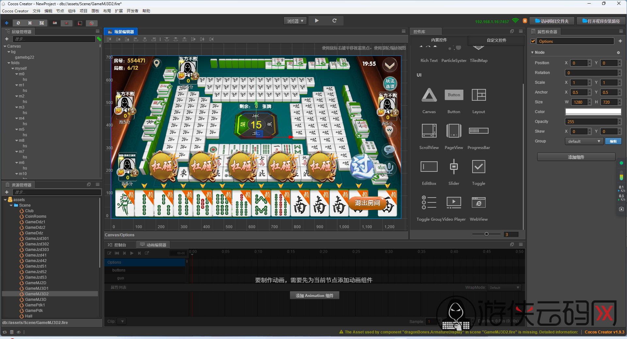This screenshot has height=339, width=627.
Task: Click the WebView control icon
Action: [479, 202]
